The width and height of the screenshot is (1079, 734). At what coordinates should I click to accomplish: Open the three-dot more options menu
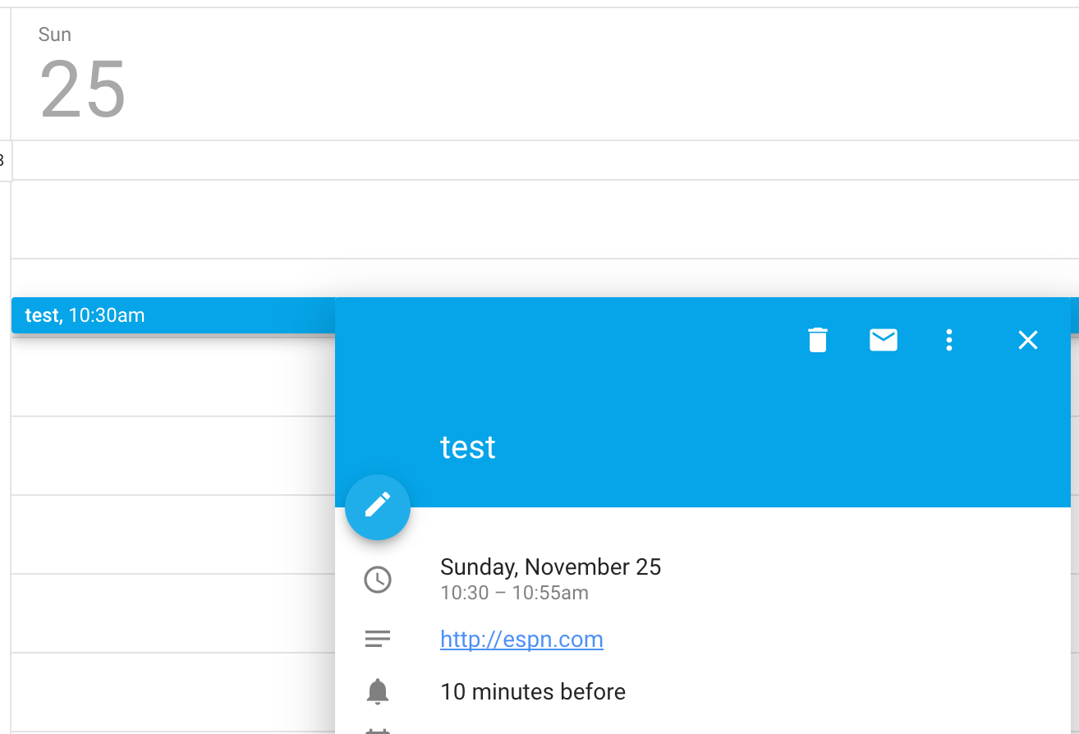click(948, 339)
